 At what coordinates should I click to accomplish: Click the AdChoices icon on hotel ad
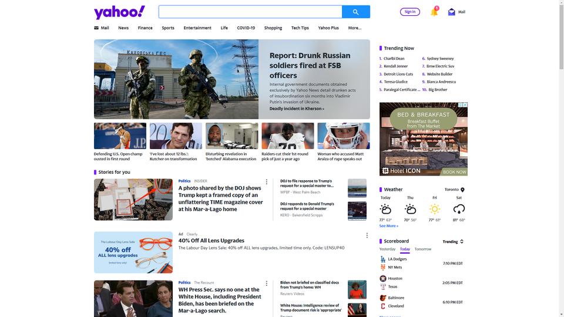point(461,105)
